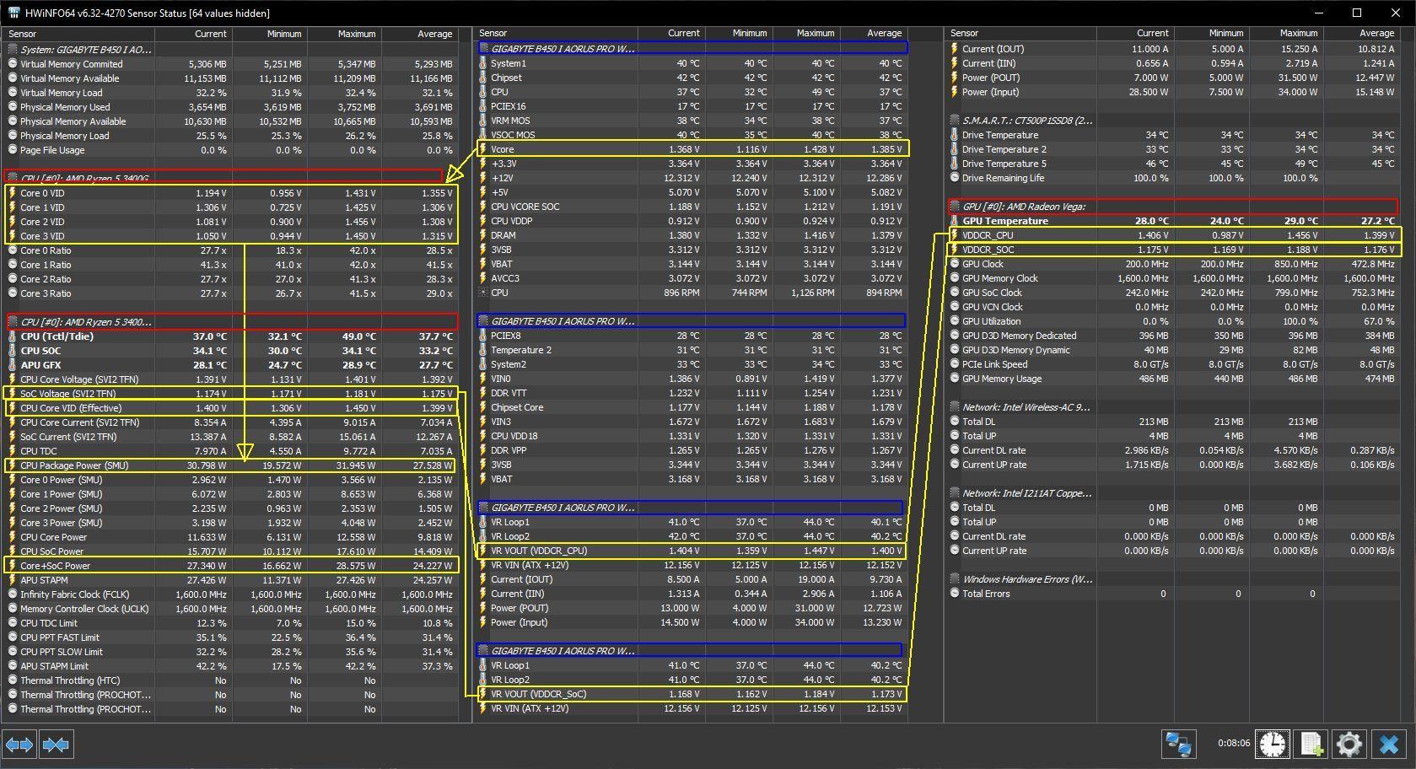Select the SoC Voltage (SVI2 TFN) row
This screenshot has width=1416, height=769.
231,394
